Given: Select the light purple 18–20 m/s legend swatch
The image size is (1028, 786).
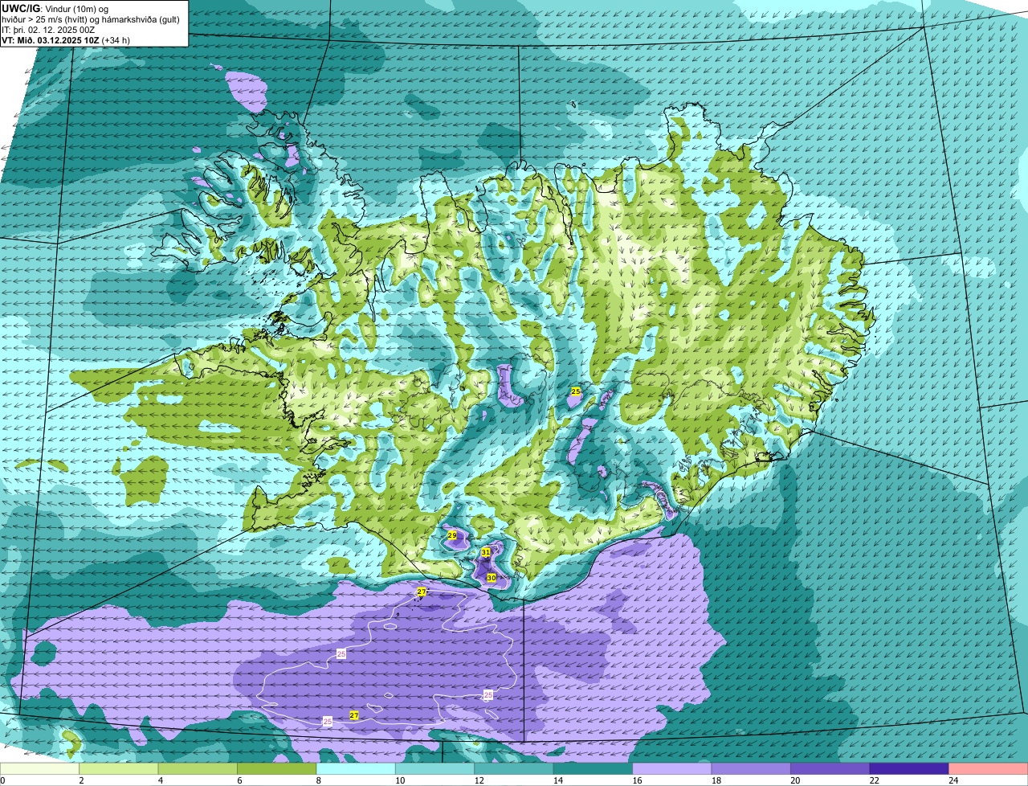Looking at the screenshot, I should click(751, 769).
